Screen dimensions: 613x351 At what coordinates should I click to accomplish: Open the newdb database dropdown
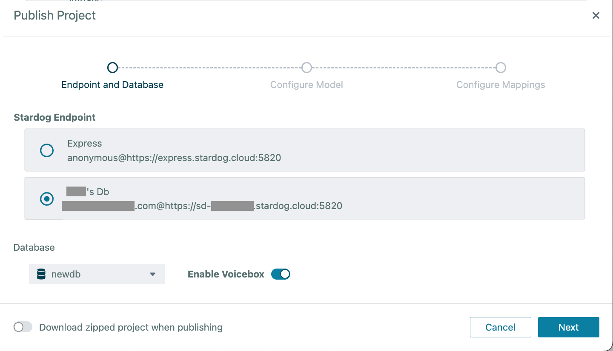pos(97,275)
